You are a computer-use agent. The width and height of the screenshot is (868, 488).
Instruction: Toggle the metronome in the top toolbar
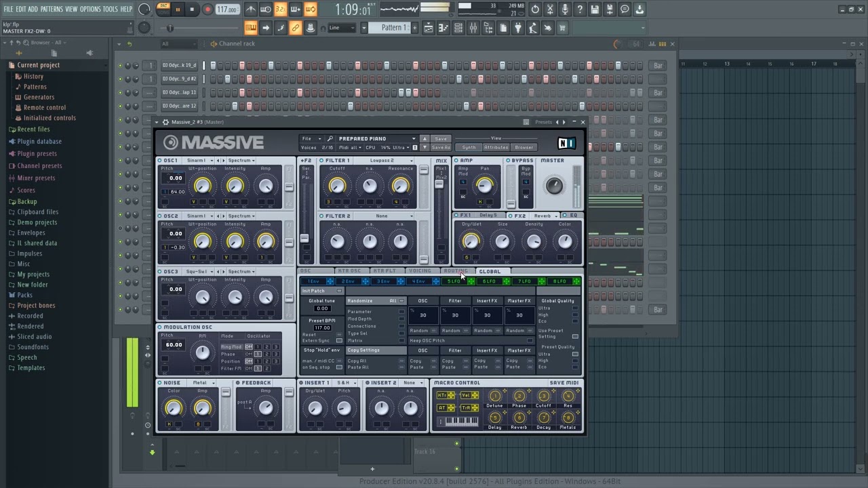251,9
